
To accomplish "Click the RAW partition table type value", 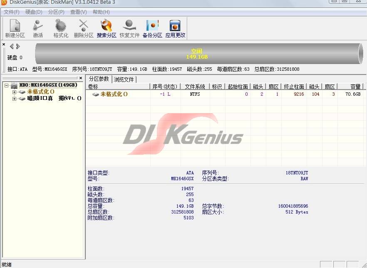I will point(304,179).
